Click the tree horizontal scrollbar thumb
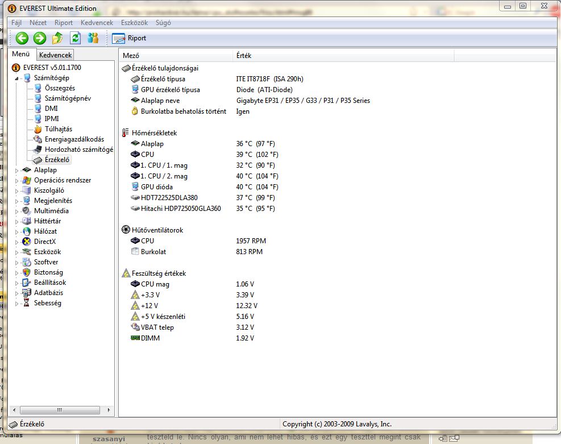561x444 pixels. pyautogui.click(x=60, y=410)
